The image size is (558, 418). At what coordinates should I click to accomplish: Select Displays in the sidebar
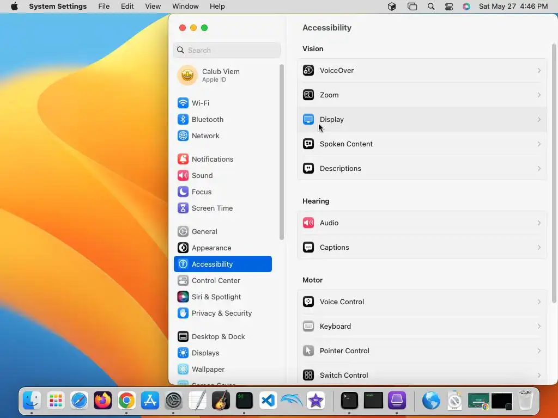tap(223, 353)
